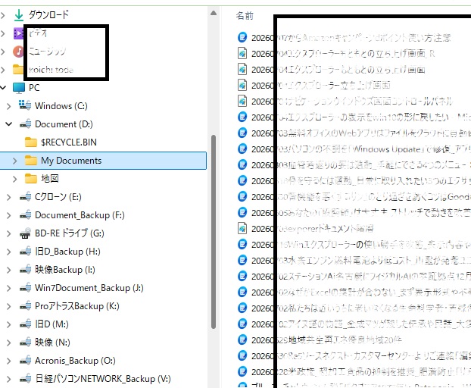Screen dimensions: 471x388
Task: Click the 地図 folder icon
Action: pos(31,179)
